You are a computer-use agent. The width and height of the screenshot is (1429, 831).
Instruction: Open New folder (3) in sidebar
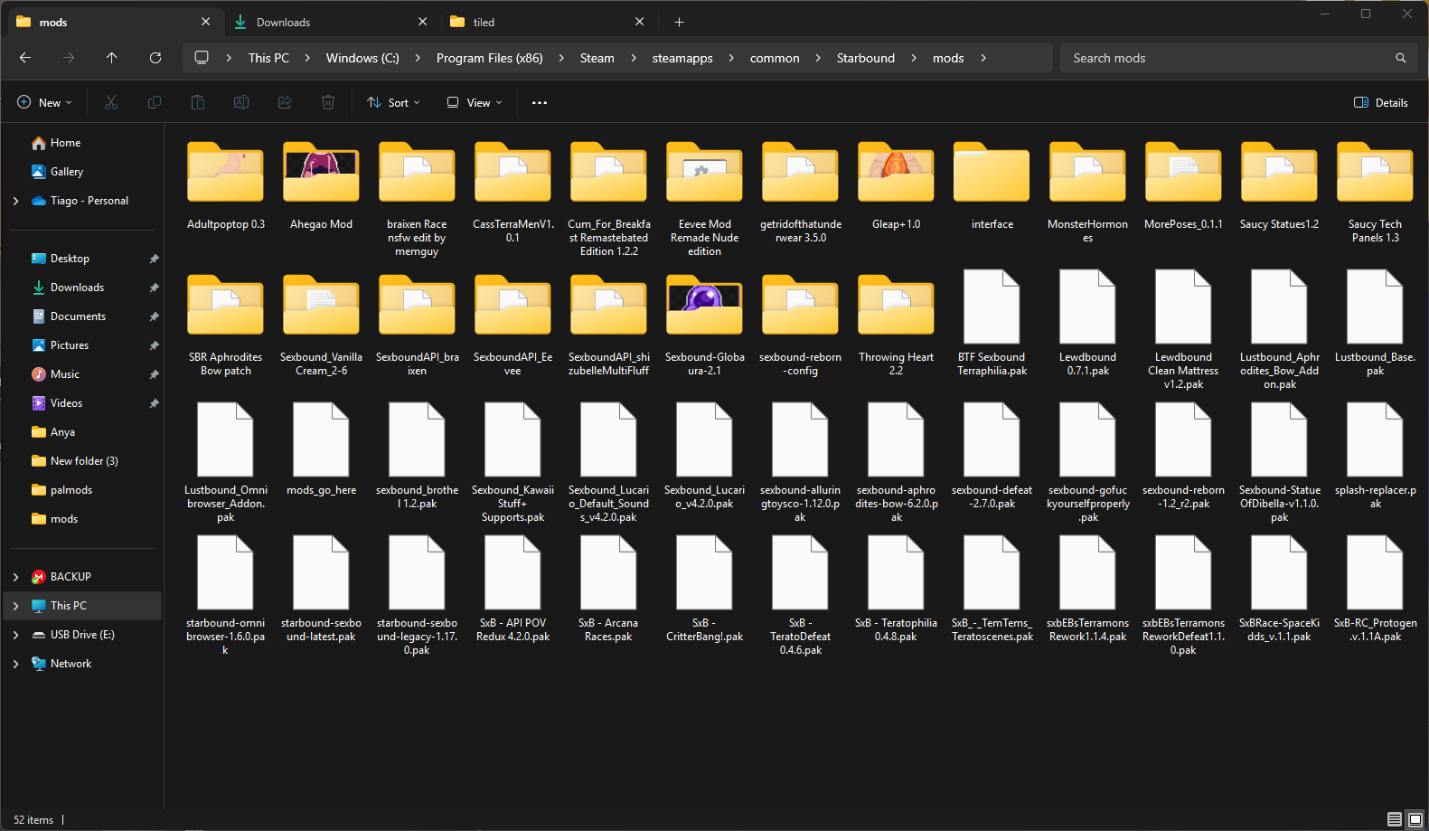84,461
